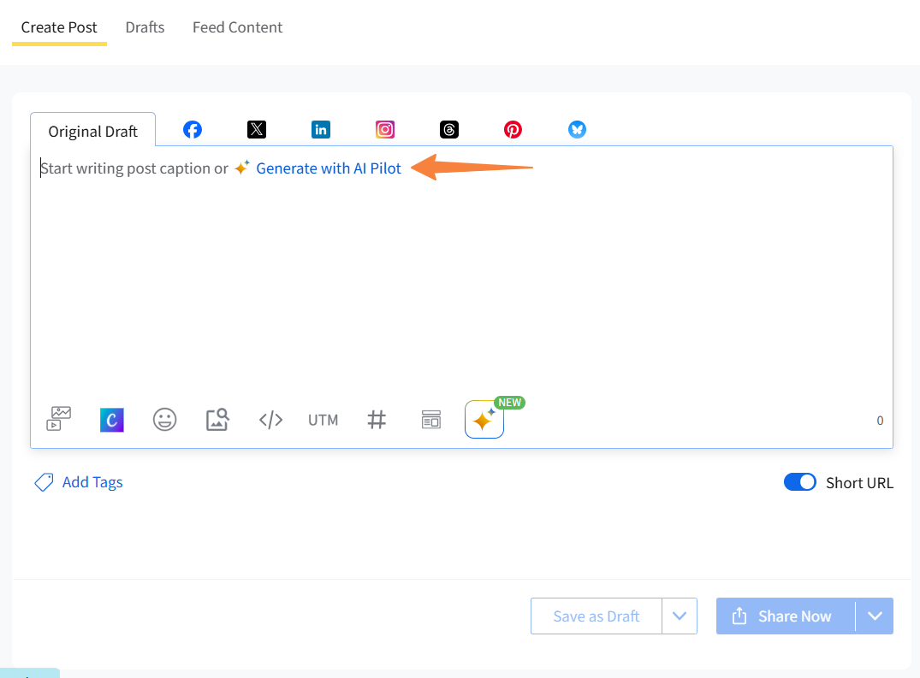The width and height of the screenshot is (920, 678).
Task: Open the UTM parameters tool
Action: 323,420
